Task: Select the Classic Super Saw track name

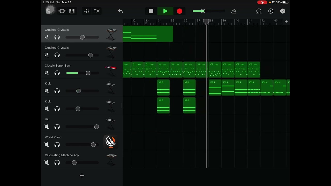Action: [x=57, y=66]
